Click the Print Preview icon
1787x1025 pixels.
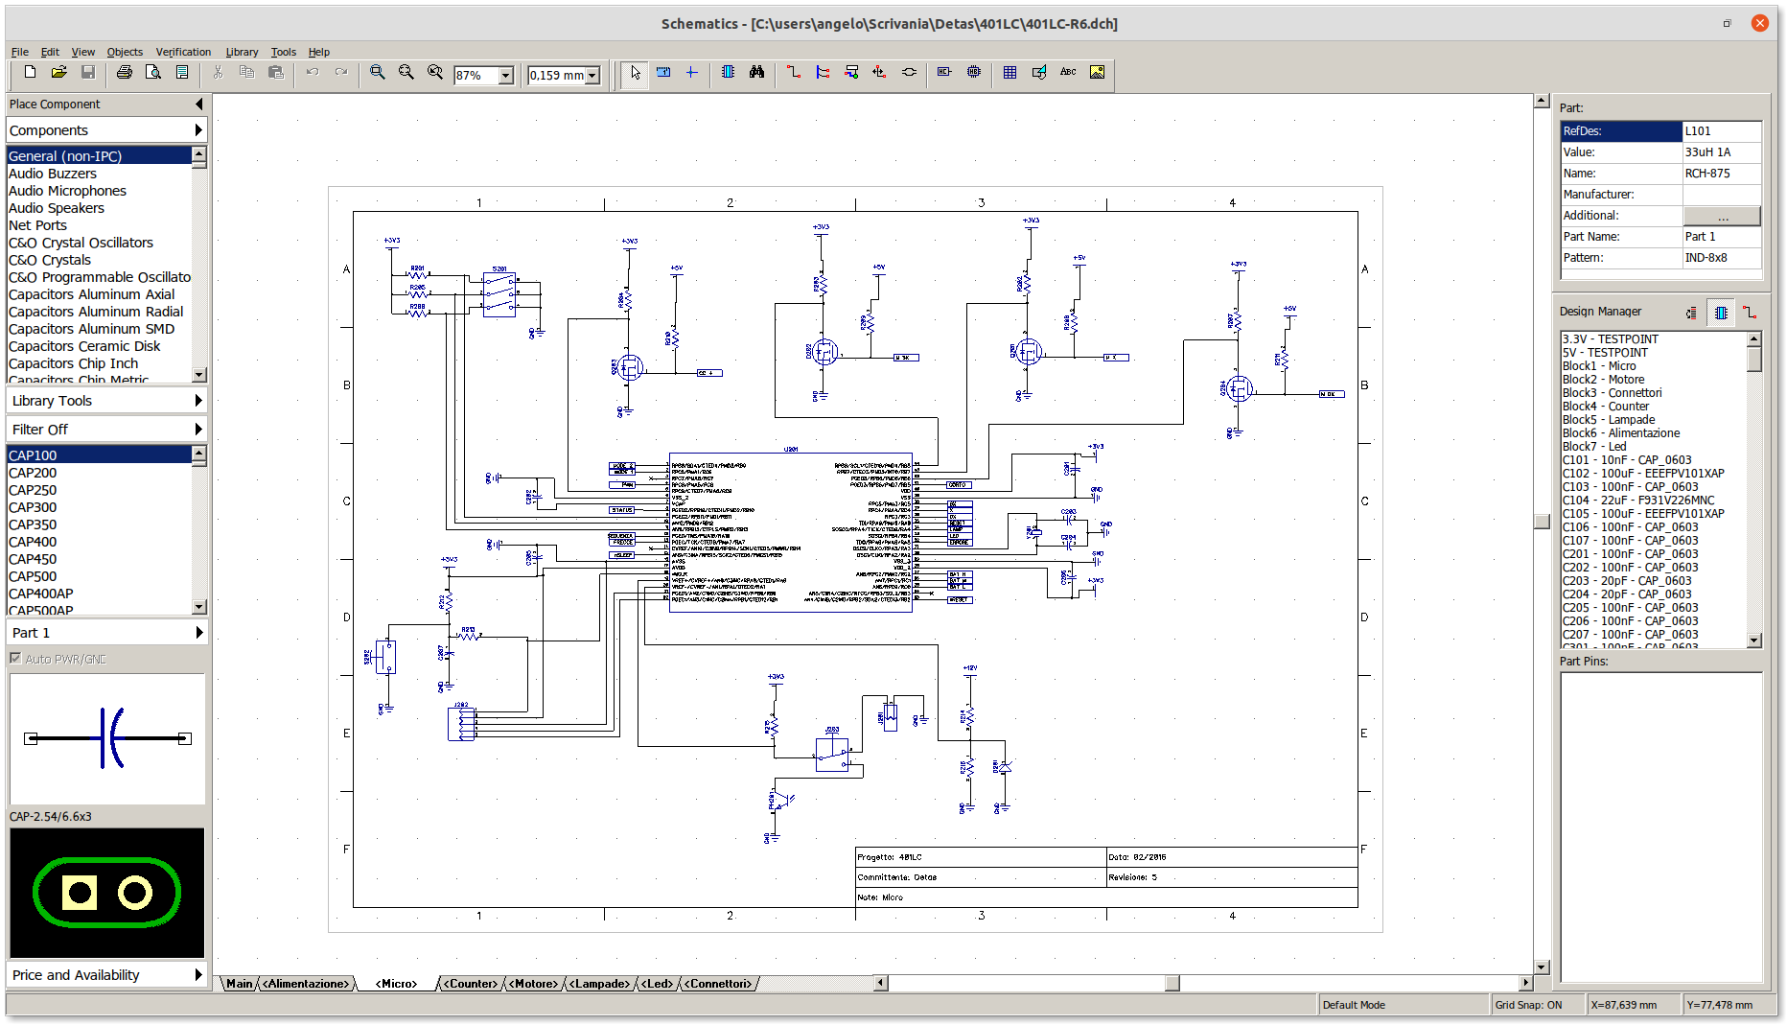click(x=152, y=73)
